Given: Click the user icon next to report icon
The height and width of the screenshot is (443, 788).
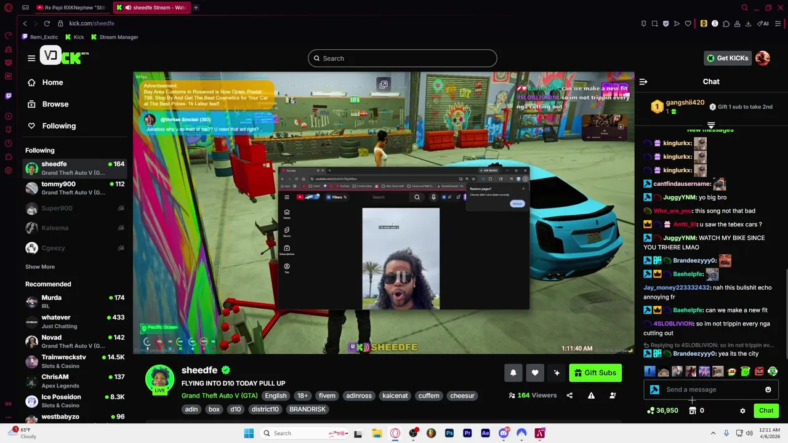Looking at the screenshot, I should (x=613, y=396).
